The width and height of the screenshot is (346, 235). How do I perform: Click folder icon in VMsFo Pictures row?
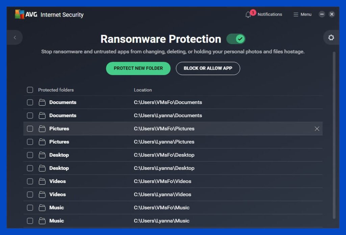point(42,129)
